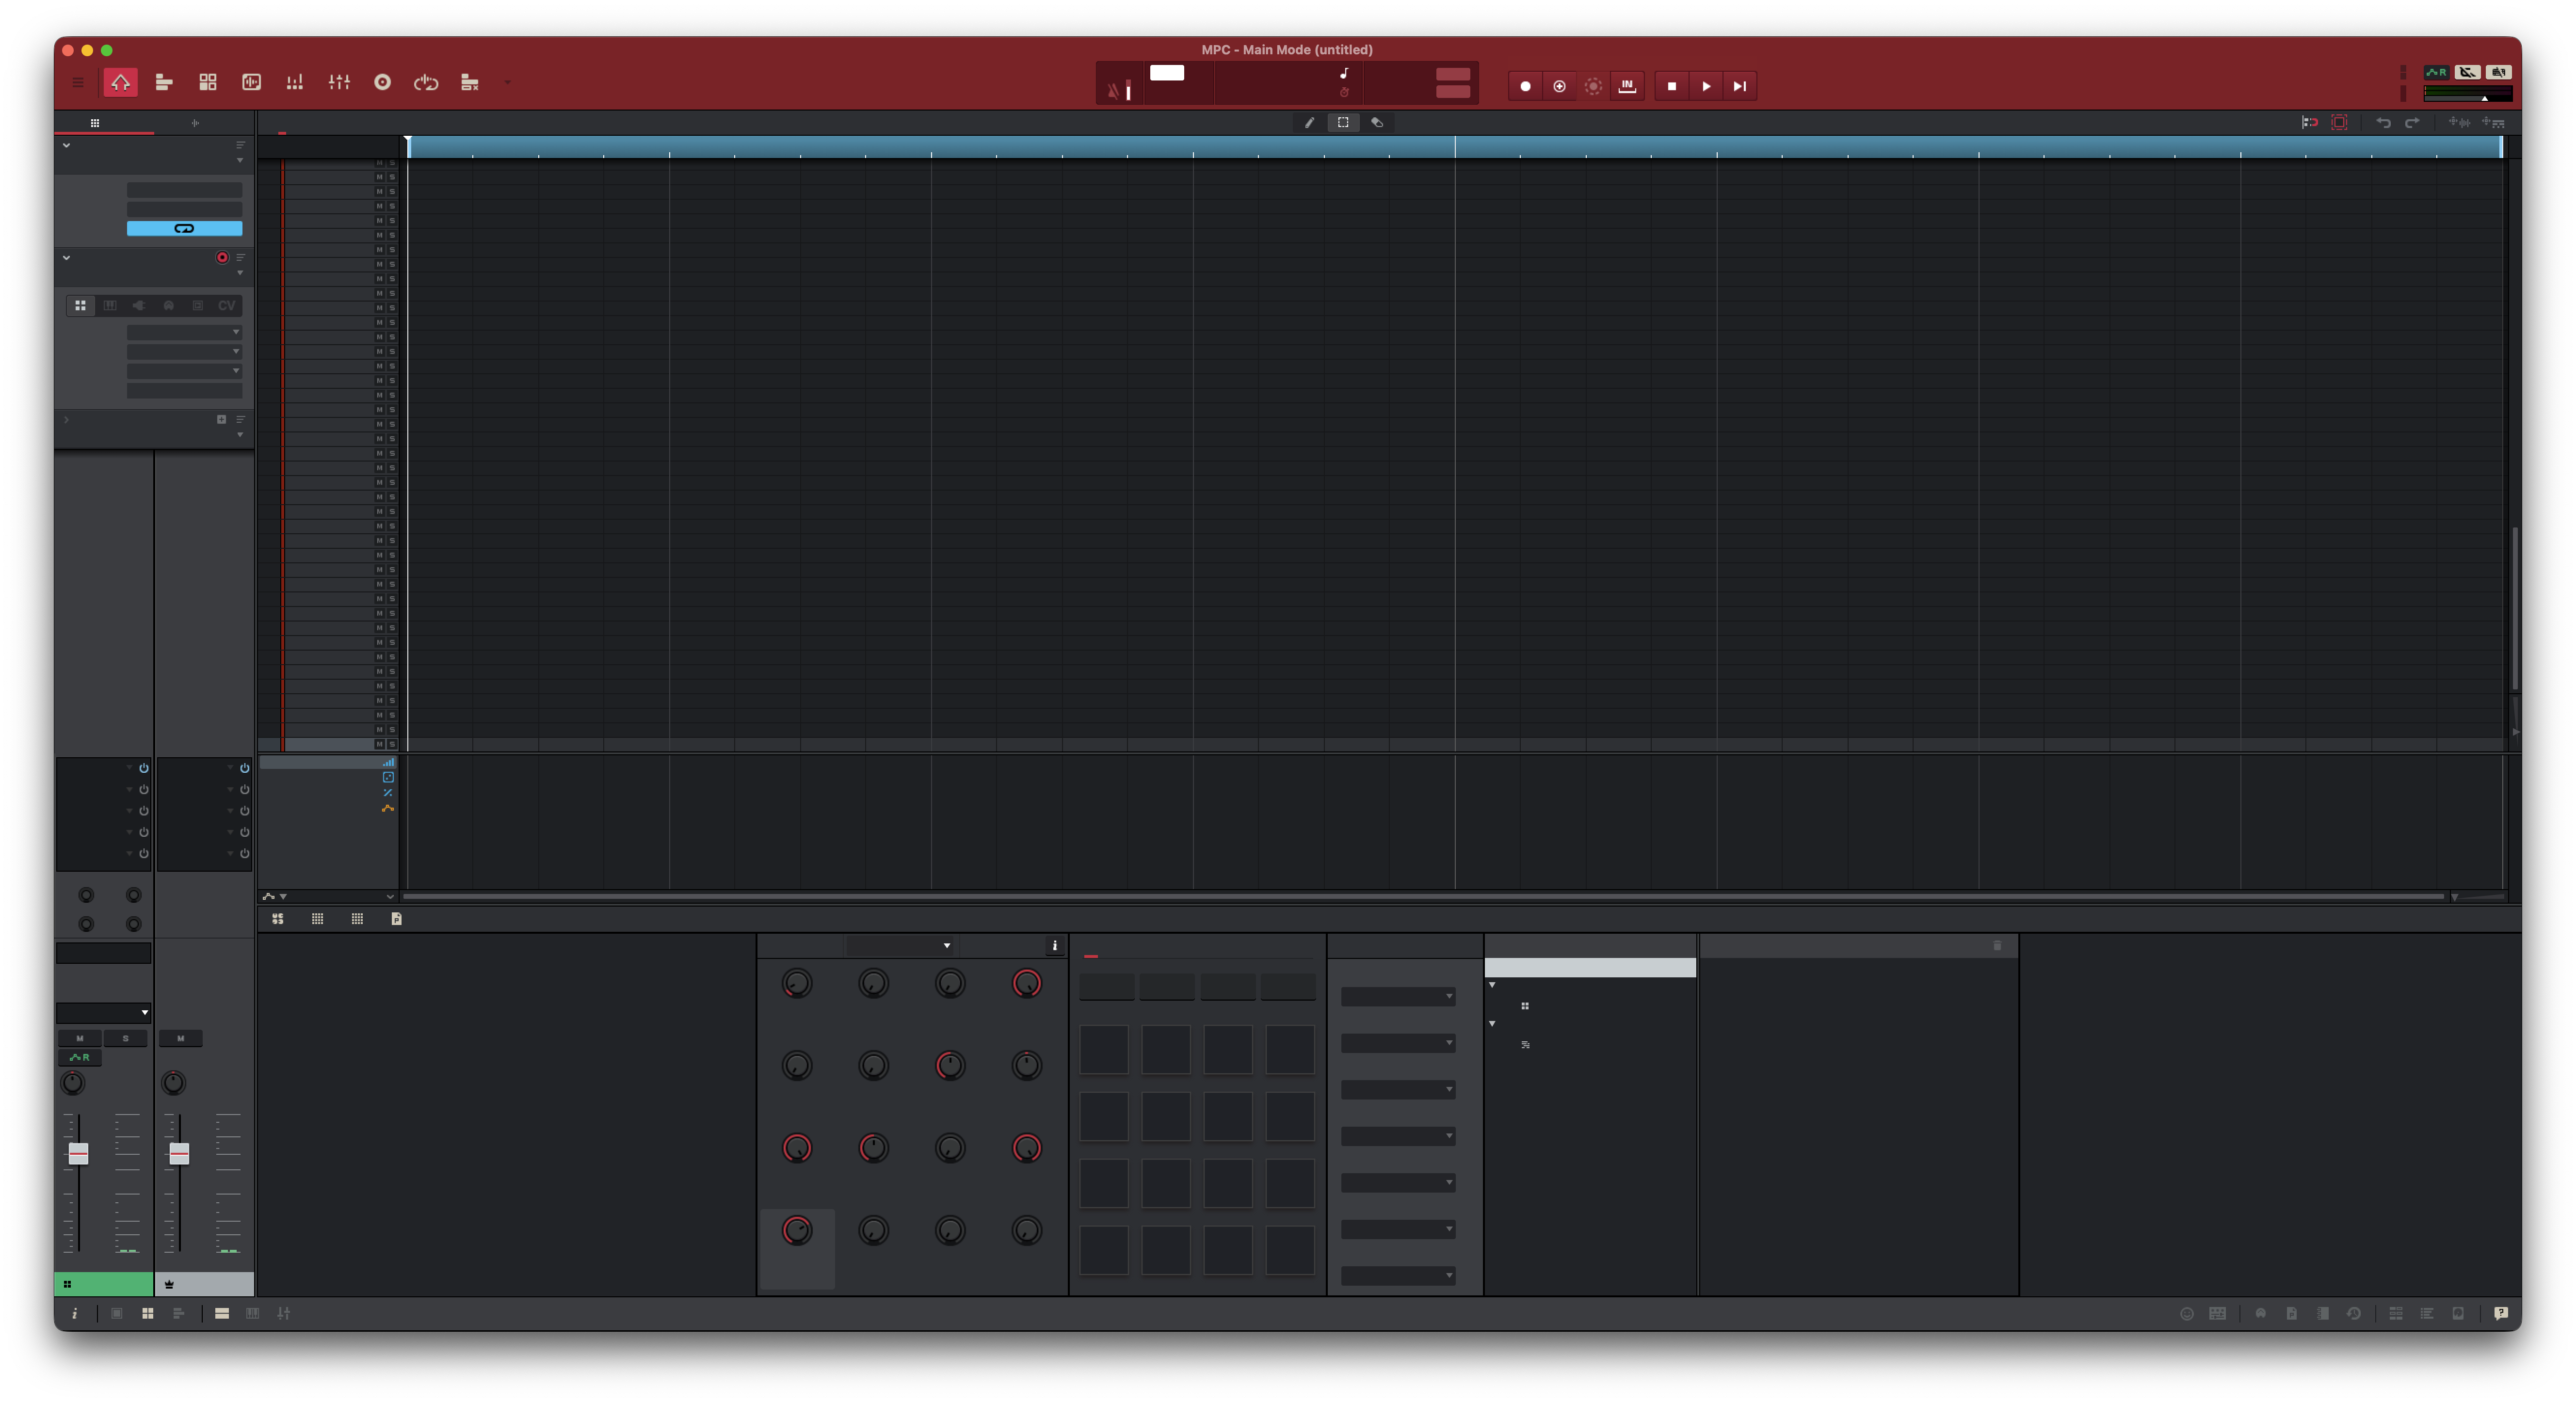Collapse the top sequence section chevron
The height and width of the screenshot is (1403, 2576).
point(66,145)
